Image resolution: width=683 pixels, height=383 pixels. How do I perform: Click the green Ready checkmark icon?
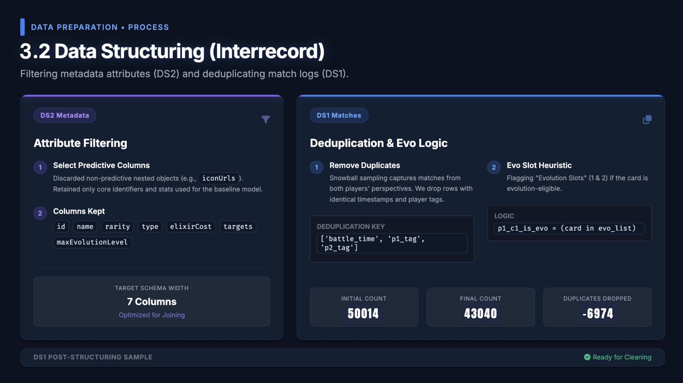(x=587, y=357)
